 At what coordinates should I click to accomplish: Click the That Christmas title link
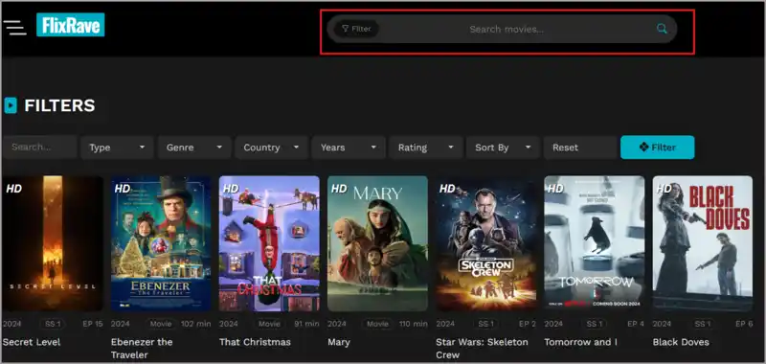(x=255, y=342)
